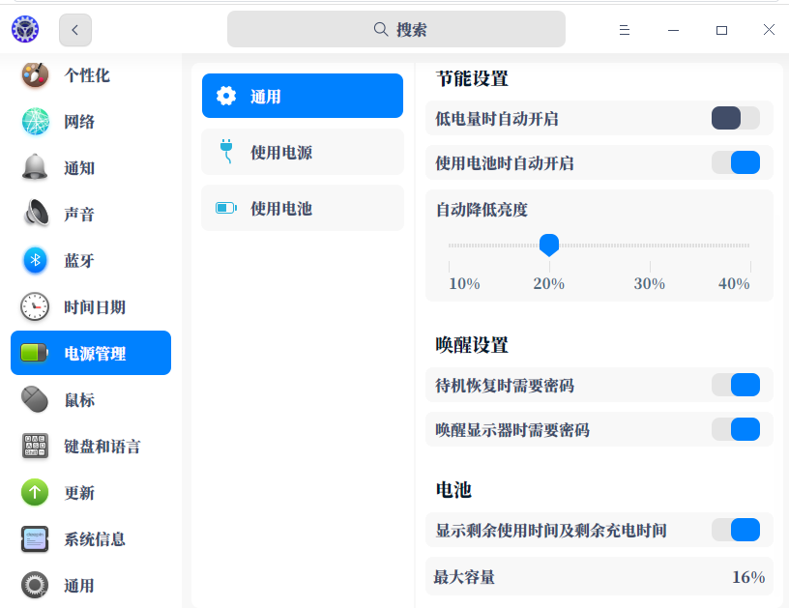
Task: Switch to the 使用电源 tab
Action: (302, 152)
